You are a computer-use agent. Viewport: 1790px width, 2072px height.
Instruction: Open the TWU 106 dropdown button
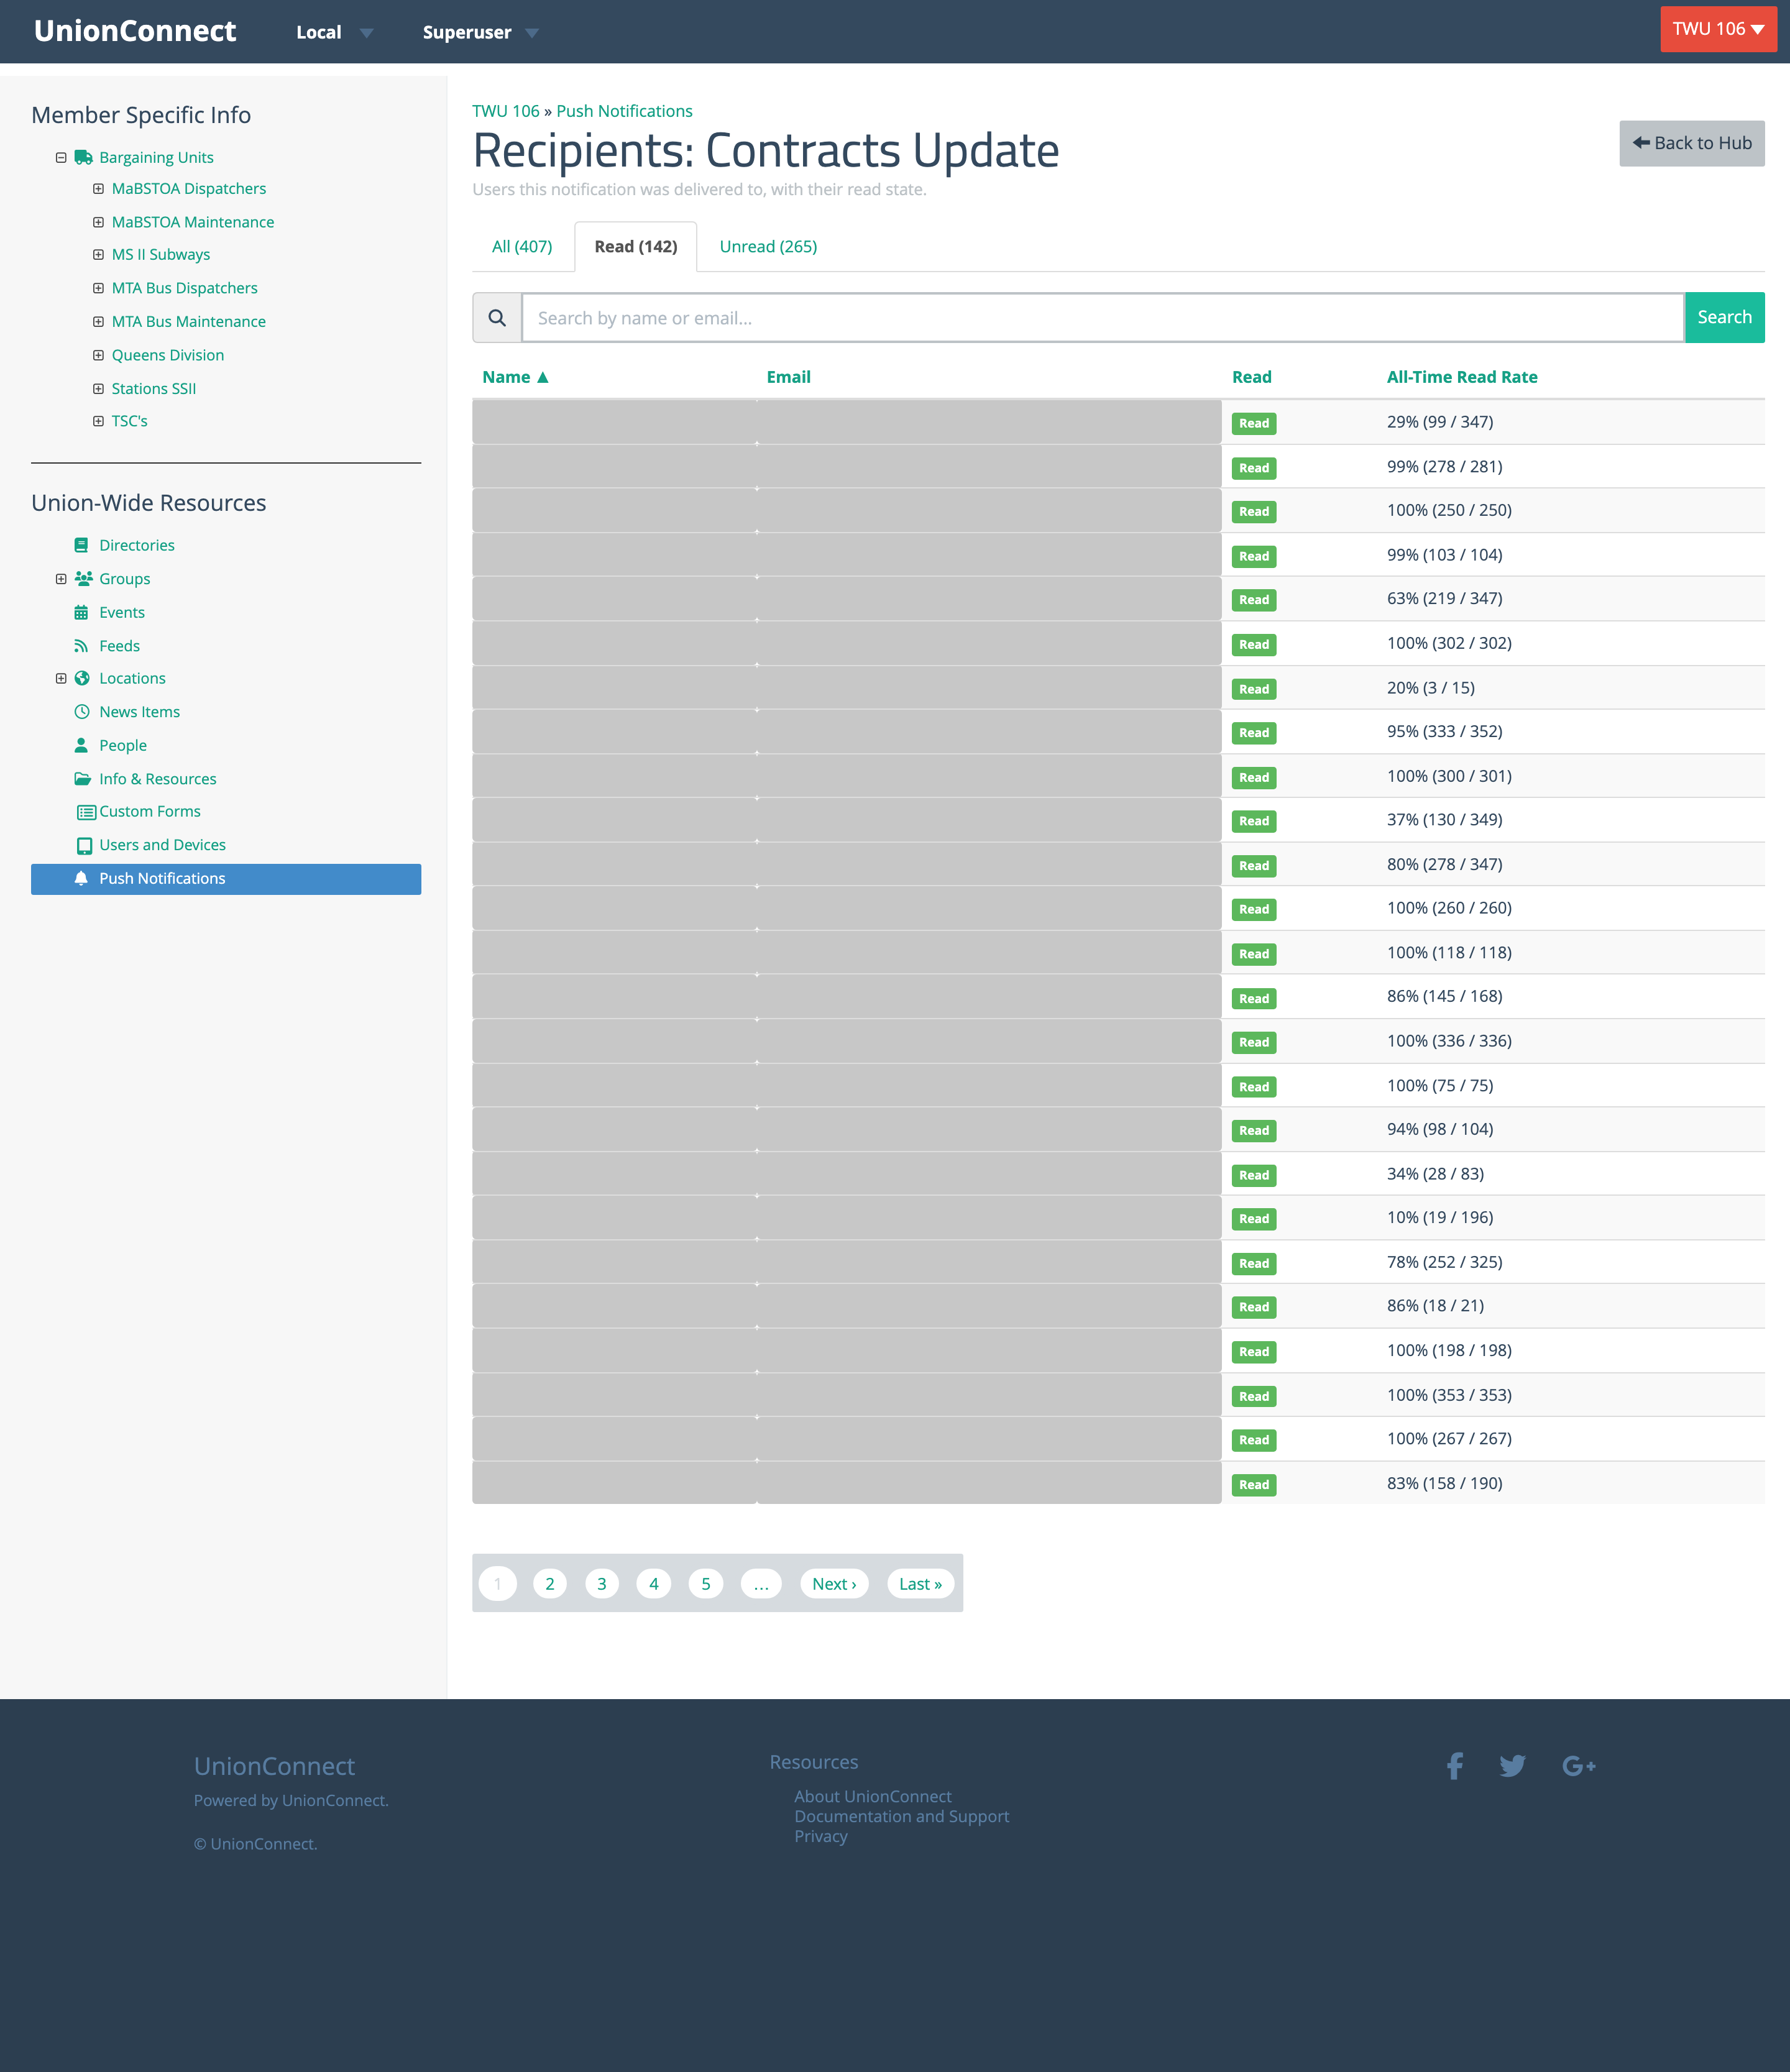pyautogui.click(x=1718, y=29)
